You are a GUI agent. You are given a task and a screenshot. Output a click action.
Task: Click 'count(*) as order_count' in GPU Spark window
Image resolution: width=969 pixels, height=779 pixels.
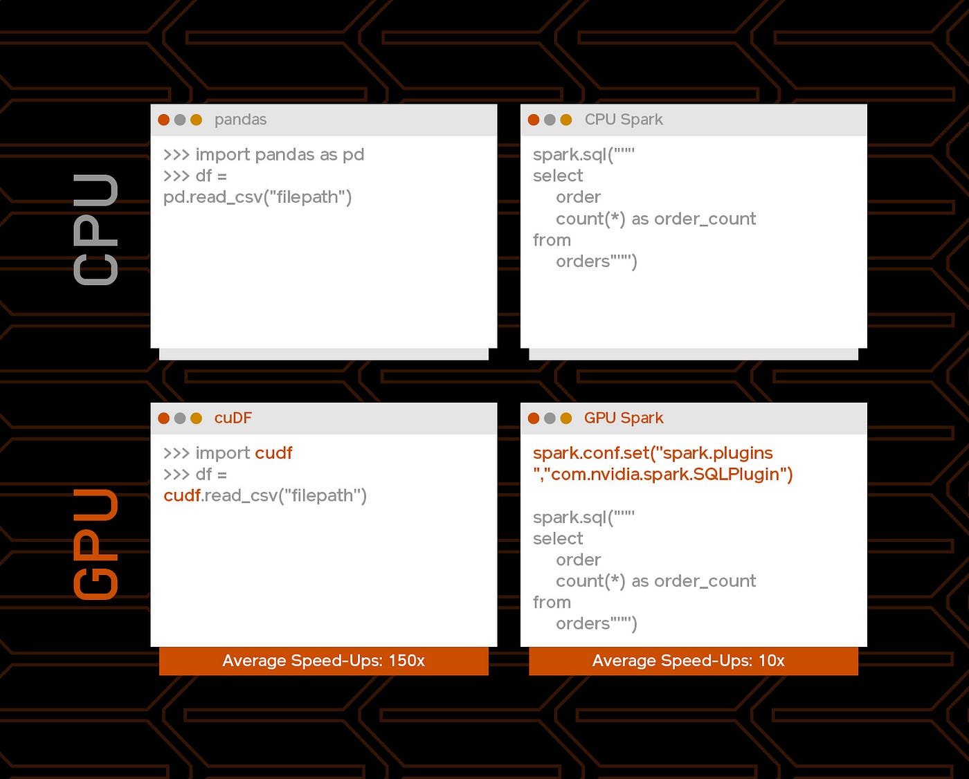tap(656, 581)
